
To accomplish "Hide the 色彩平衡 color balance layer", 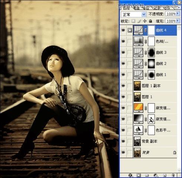I will 123,130.
